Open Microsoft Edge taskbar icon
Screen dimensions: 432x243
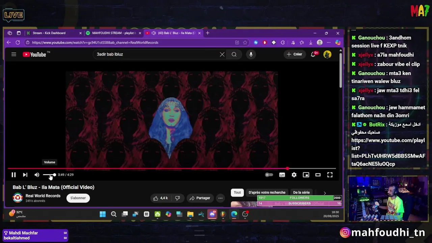(234, 214)
